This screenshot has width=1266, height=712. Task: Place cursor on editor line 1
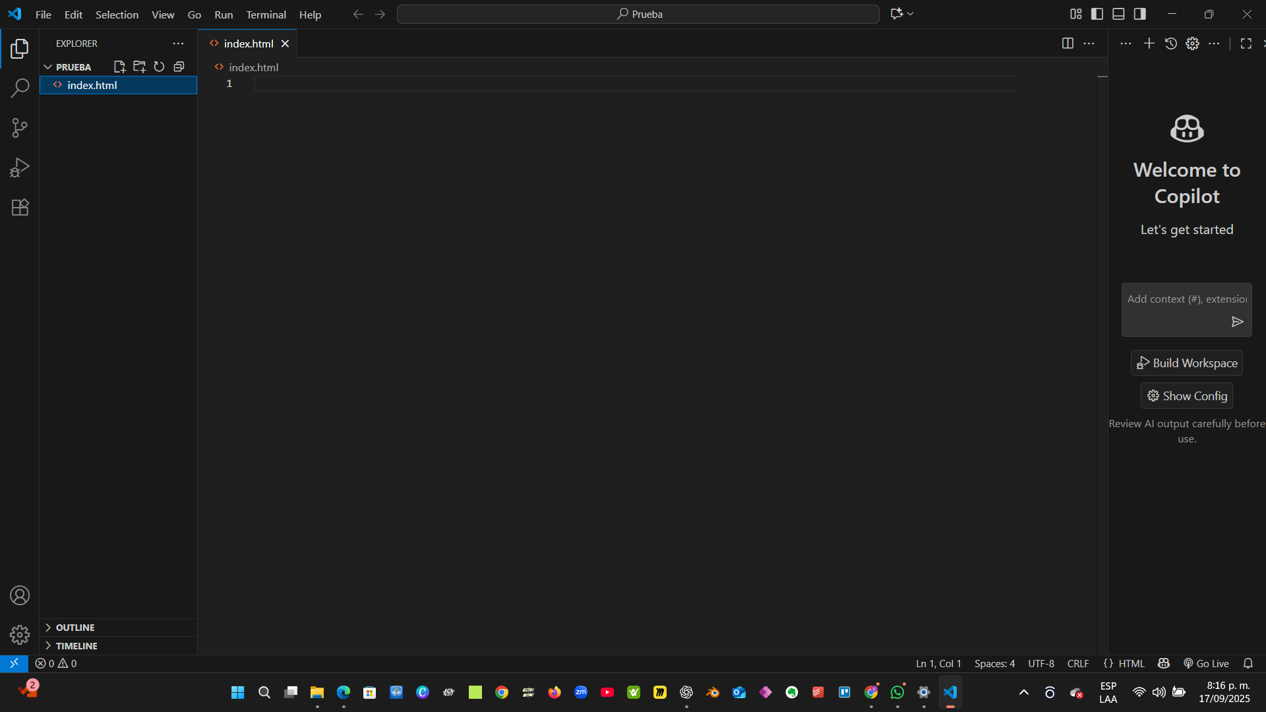(635, 84)
